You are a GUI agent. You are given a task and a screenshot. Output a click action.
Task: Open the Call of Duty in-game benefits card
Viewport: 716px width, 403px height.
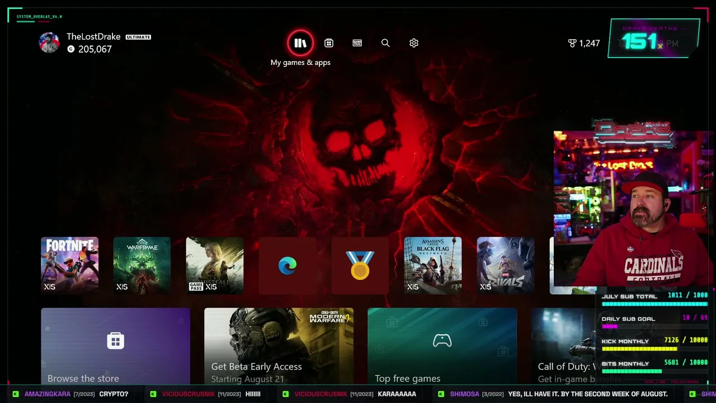click(x=565, y=346)
